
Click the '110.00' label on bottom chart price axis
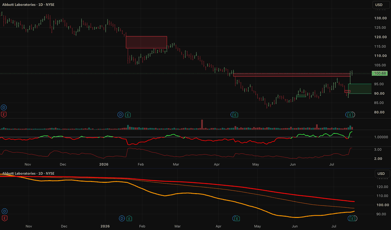pos(383,196)
